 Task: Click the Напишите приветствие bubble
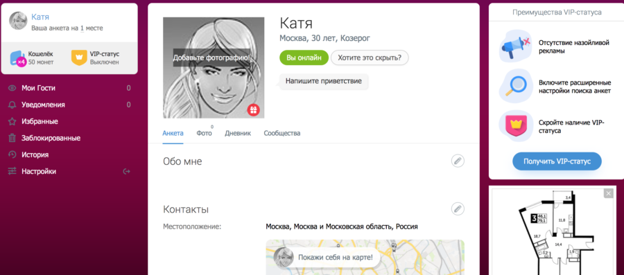click(x=324, y=81)
